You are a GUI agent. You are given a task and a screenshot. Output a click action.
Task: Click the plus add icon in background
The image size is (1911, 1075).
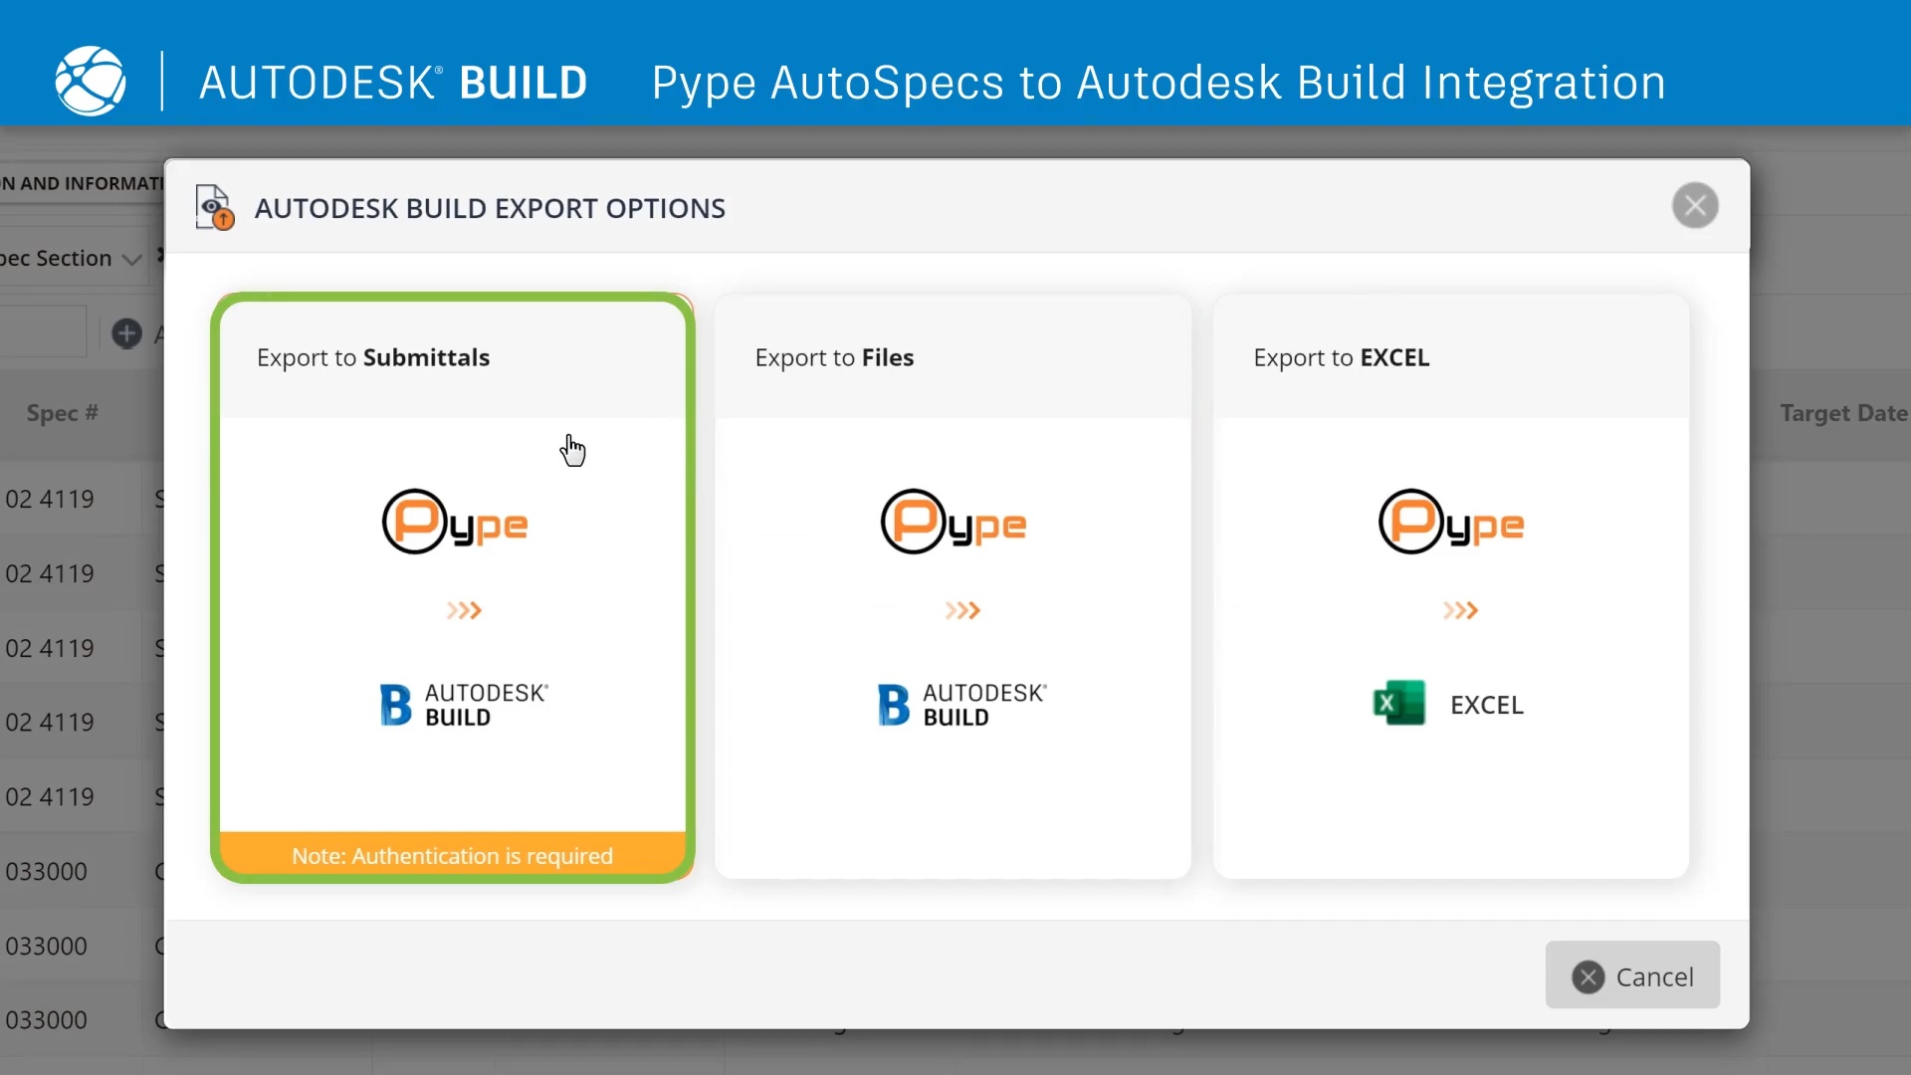126,333
